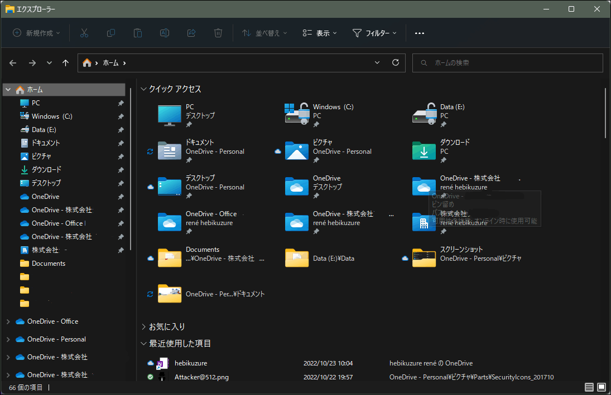The height and width of the screenshot is (395, 611).
Task: Open 表示 view dropdown
Action: (x=320, y=33)
